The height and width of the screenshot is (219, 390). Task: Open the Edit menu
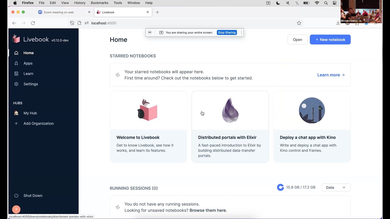53,3
